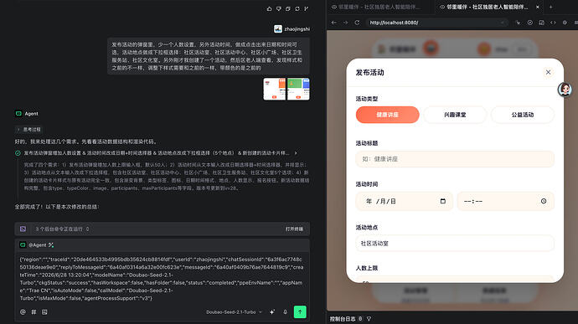Select the 兴趣课堂 activity type
The width and height of the screenshot is (578, 324).
pos(455,115)
